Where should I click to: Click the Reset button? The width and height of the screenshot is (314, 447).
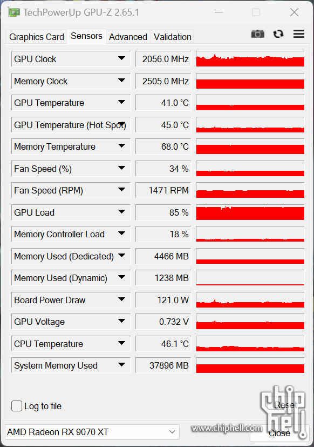coord(285,405)
